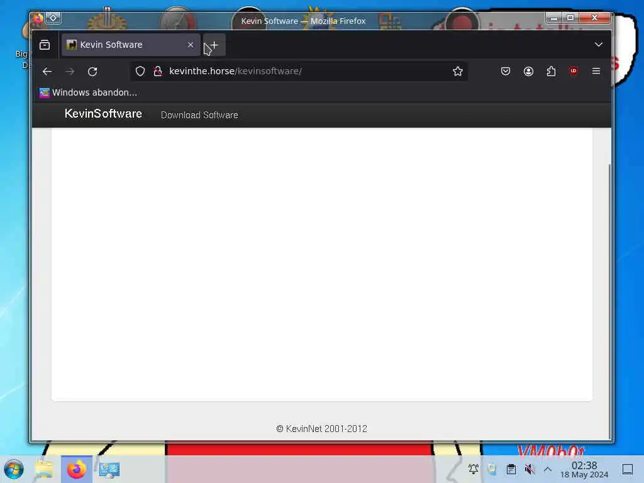Open tracking protection shield icon
644x483 pixels.
140,71
